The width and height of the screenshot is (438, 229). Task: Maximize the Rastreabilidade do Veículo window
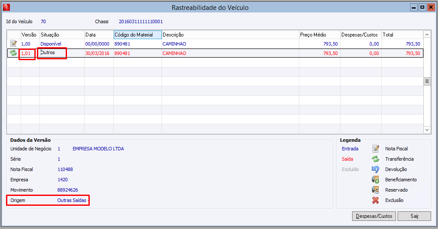[x=422, y=7]
